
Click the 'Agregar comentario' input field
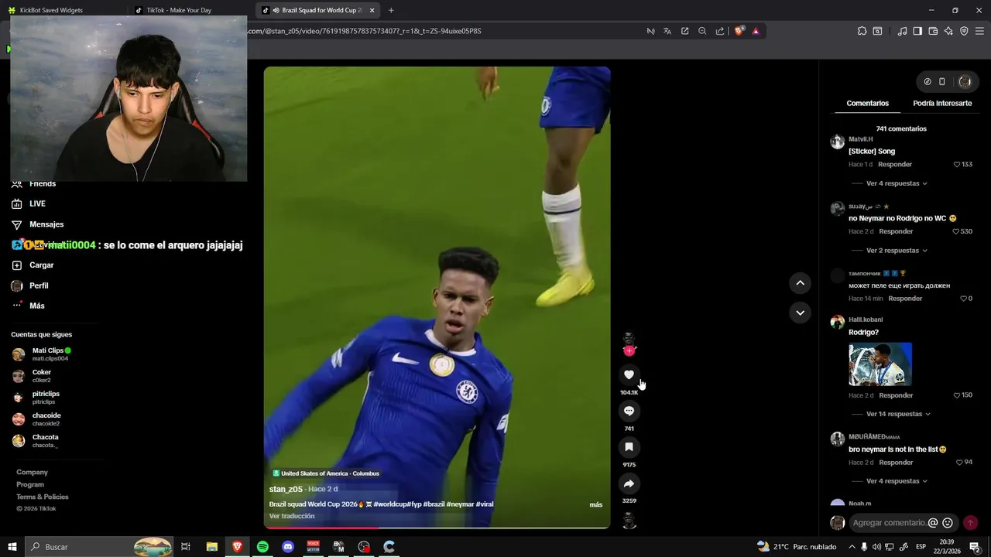(889, 523)
